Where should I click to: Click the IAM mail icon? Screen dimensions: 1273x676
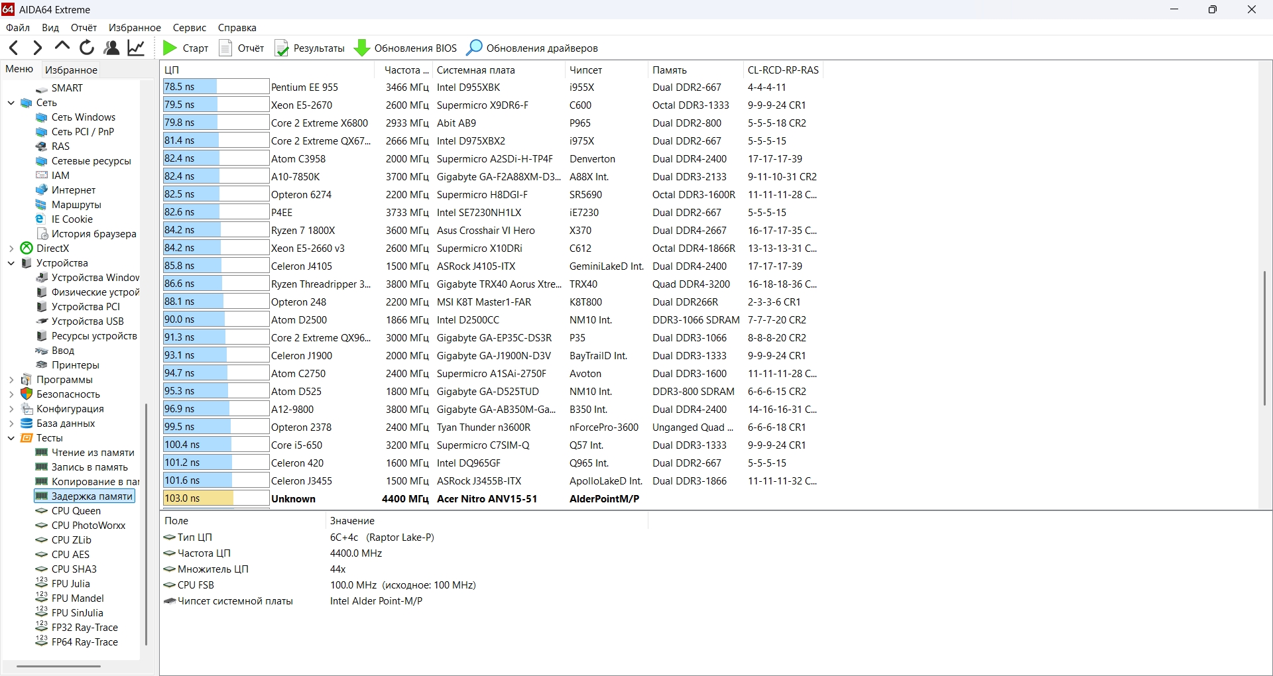42,176
